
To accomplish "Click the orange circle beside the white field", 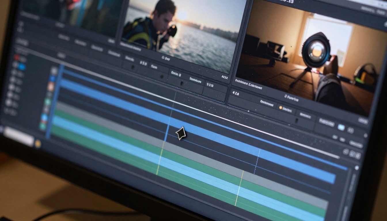I will point(38,144).
